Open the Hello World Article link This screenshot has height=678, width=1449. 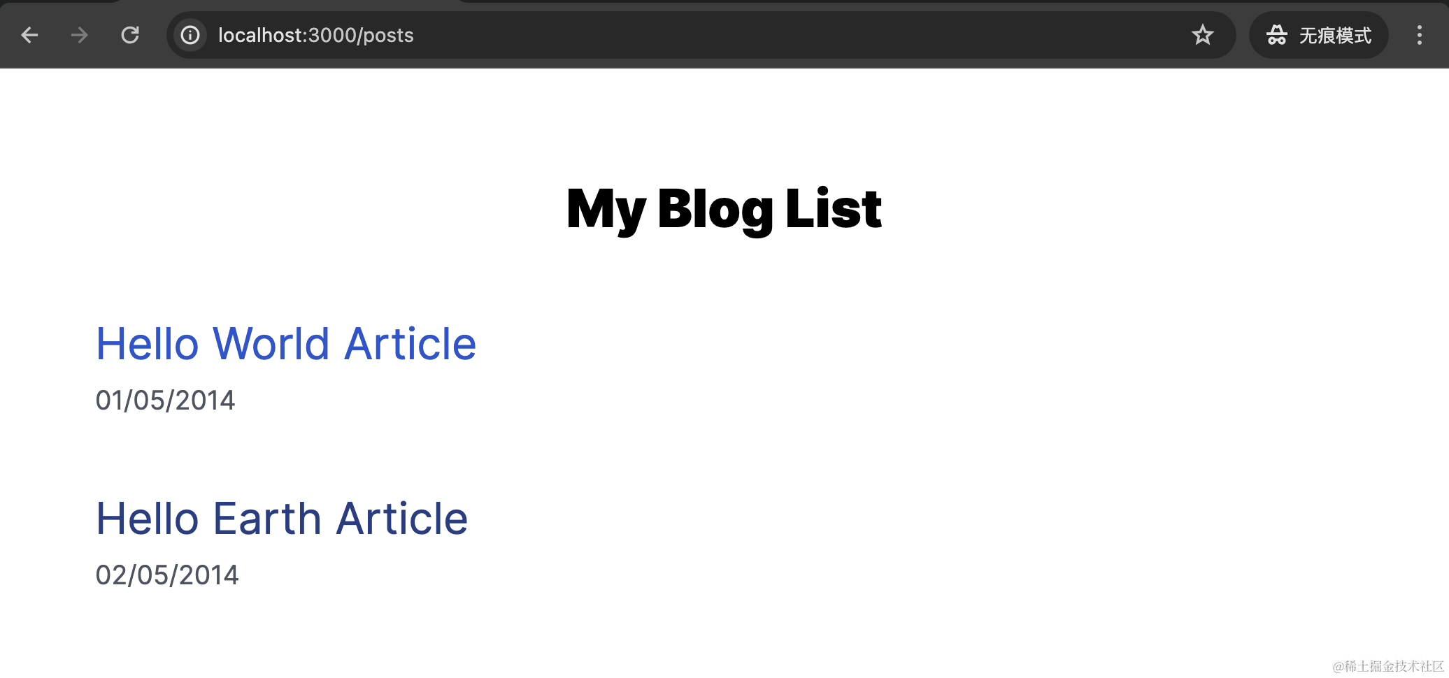tap(285, 344)
